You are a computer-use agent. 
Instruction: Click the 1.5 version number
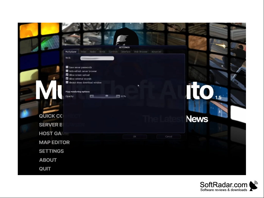click(x=218, y=98)
